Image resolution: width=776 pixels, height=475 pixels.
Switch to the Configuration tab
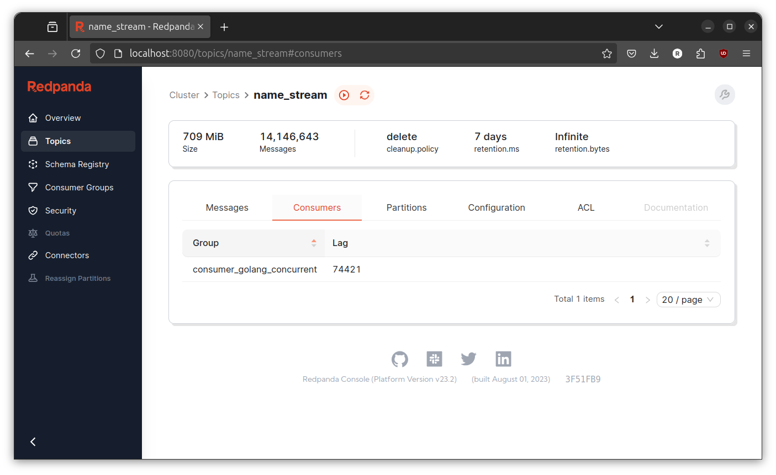[497, 207]
